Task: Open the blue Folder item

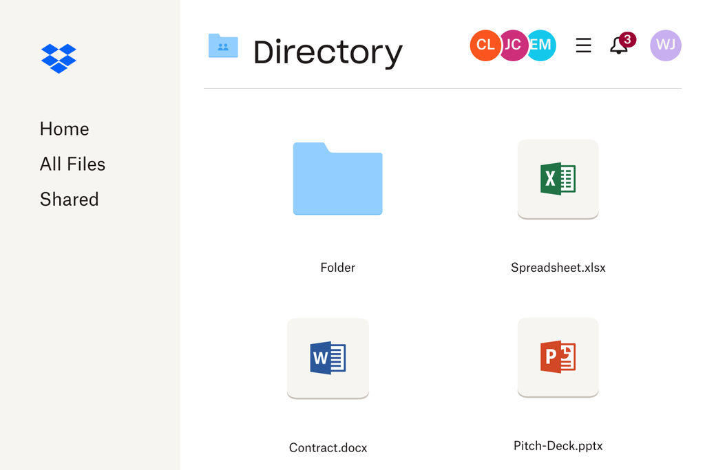Action: click(x=337, y=179)
